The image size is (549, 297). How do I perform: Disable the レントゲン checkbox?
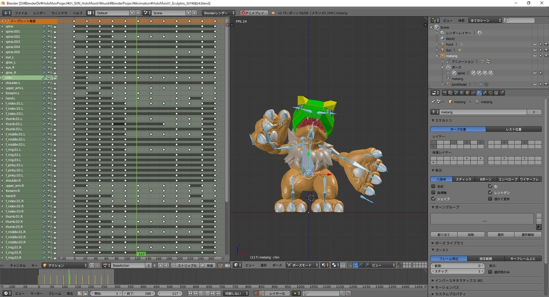(x=490, y=193)
